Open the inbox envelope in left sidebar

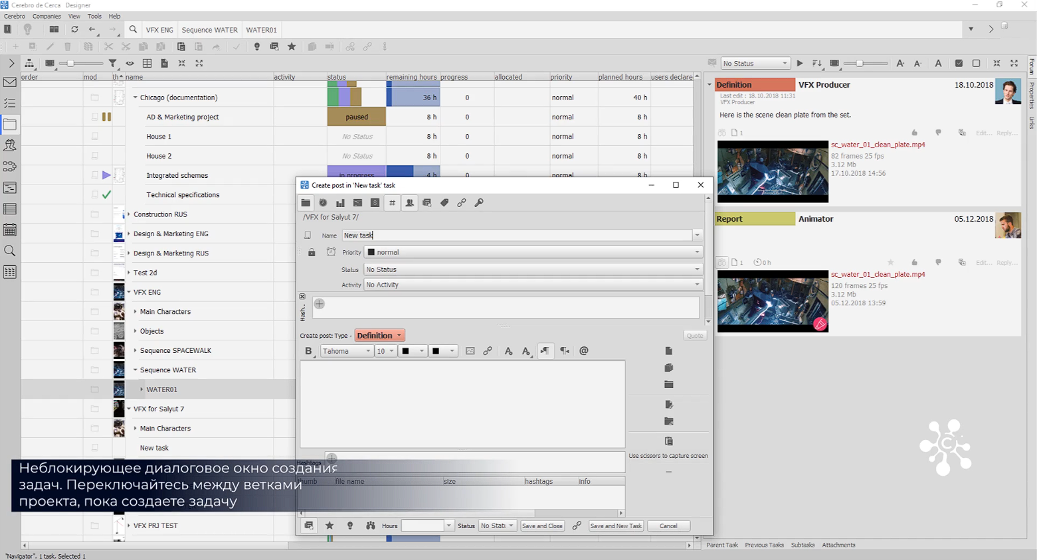[10, 82]
